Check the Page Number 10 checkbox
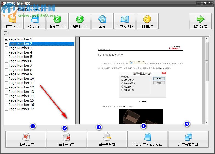The width and height of the screenshot is (215, 154). click(7, 79)
